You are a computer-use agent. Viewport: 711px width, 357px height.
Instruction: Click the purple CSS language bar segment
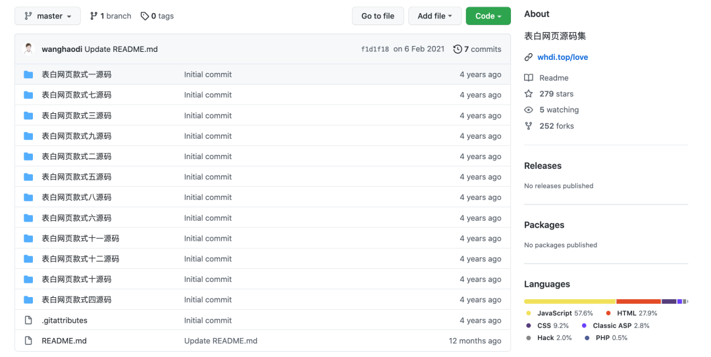(x=669, y=301)
